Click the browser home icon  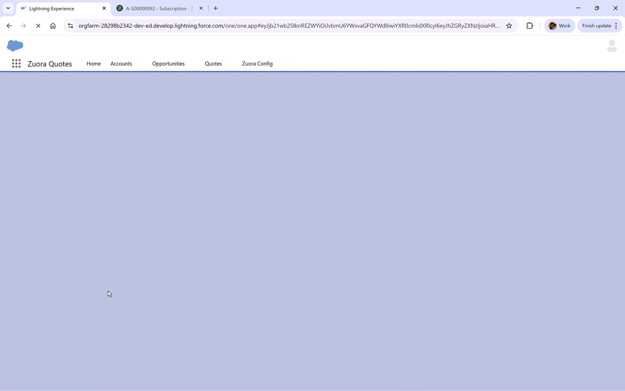point(53,25)
